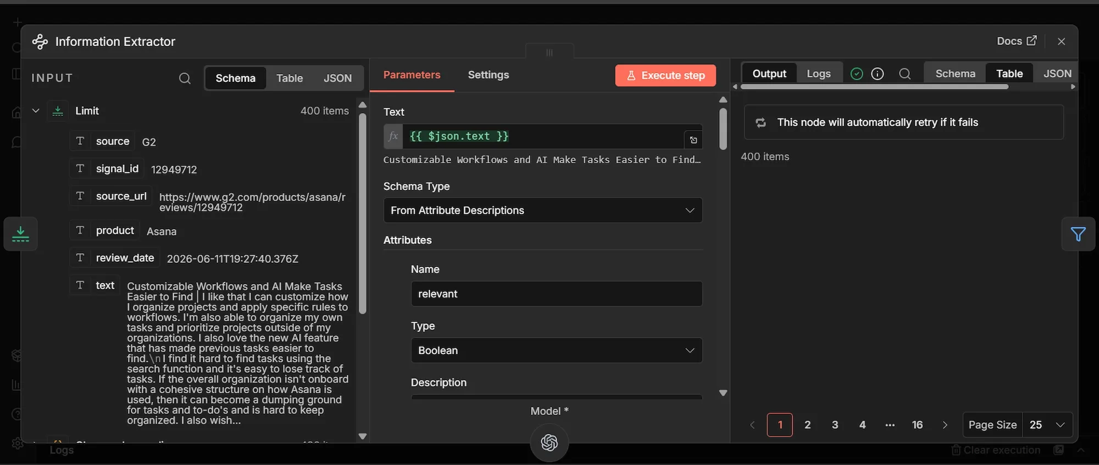1099x465 pixels.
Task: Open the Settings tab
Action: click(488, 75)
